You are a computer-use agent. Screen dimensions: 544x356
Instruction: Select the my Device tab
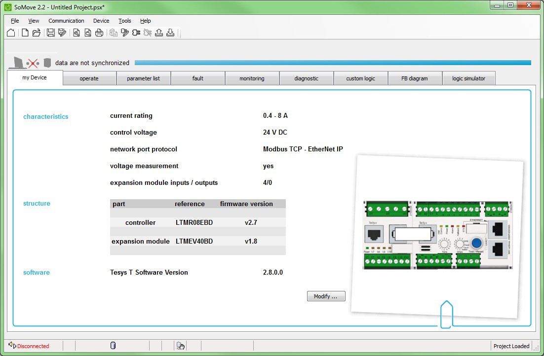[35, 77]
